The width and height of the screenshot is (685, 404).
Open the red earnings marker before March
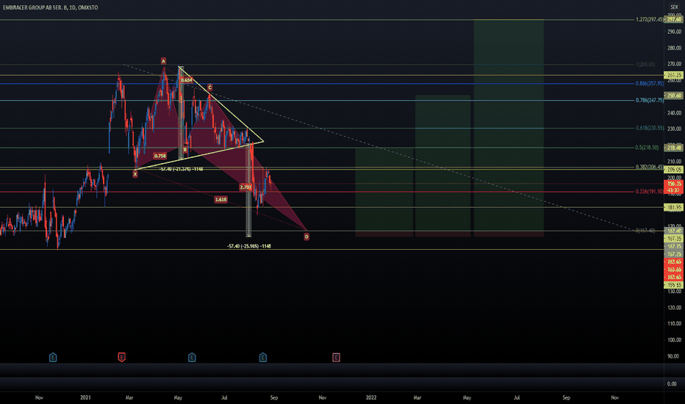point(121,358)
